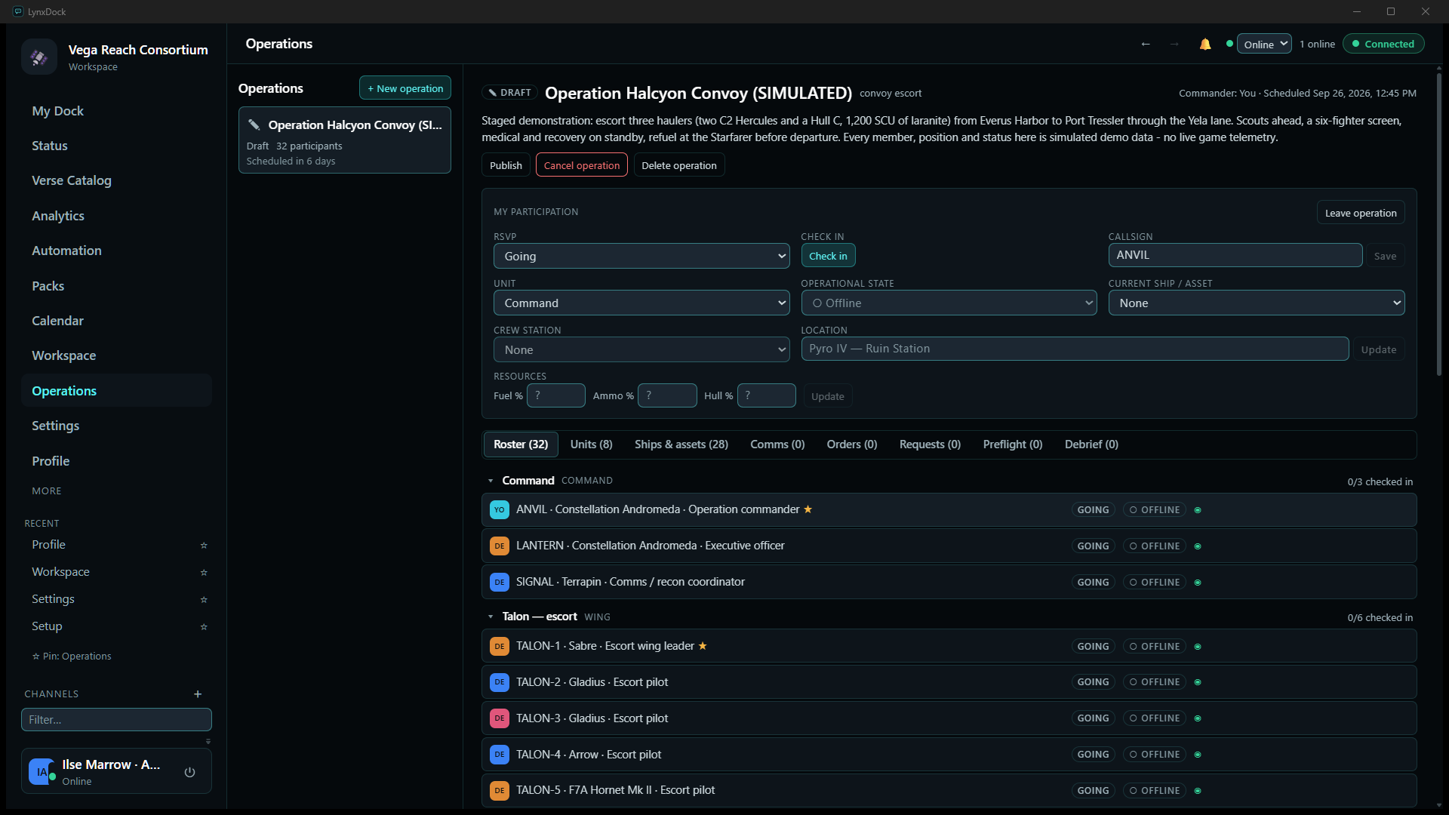
Task: Collapse the Talon — escort group
Action: 491,617
